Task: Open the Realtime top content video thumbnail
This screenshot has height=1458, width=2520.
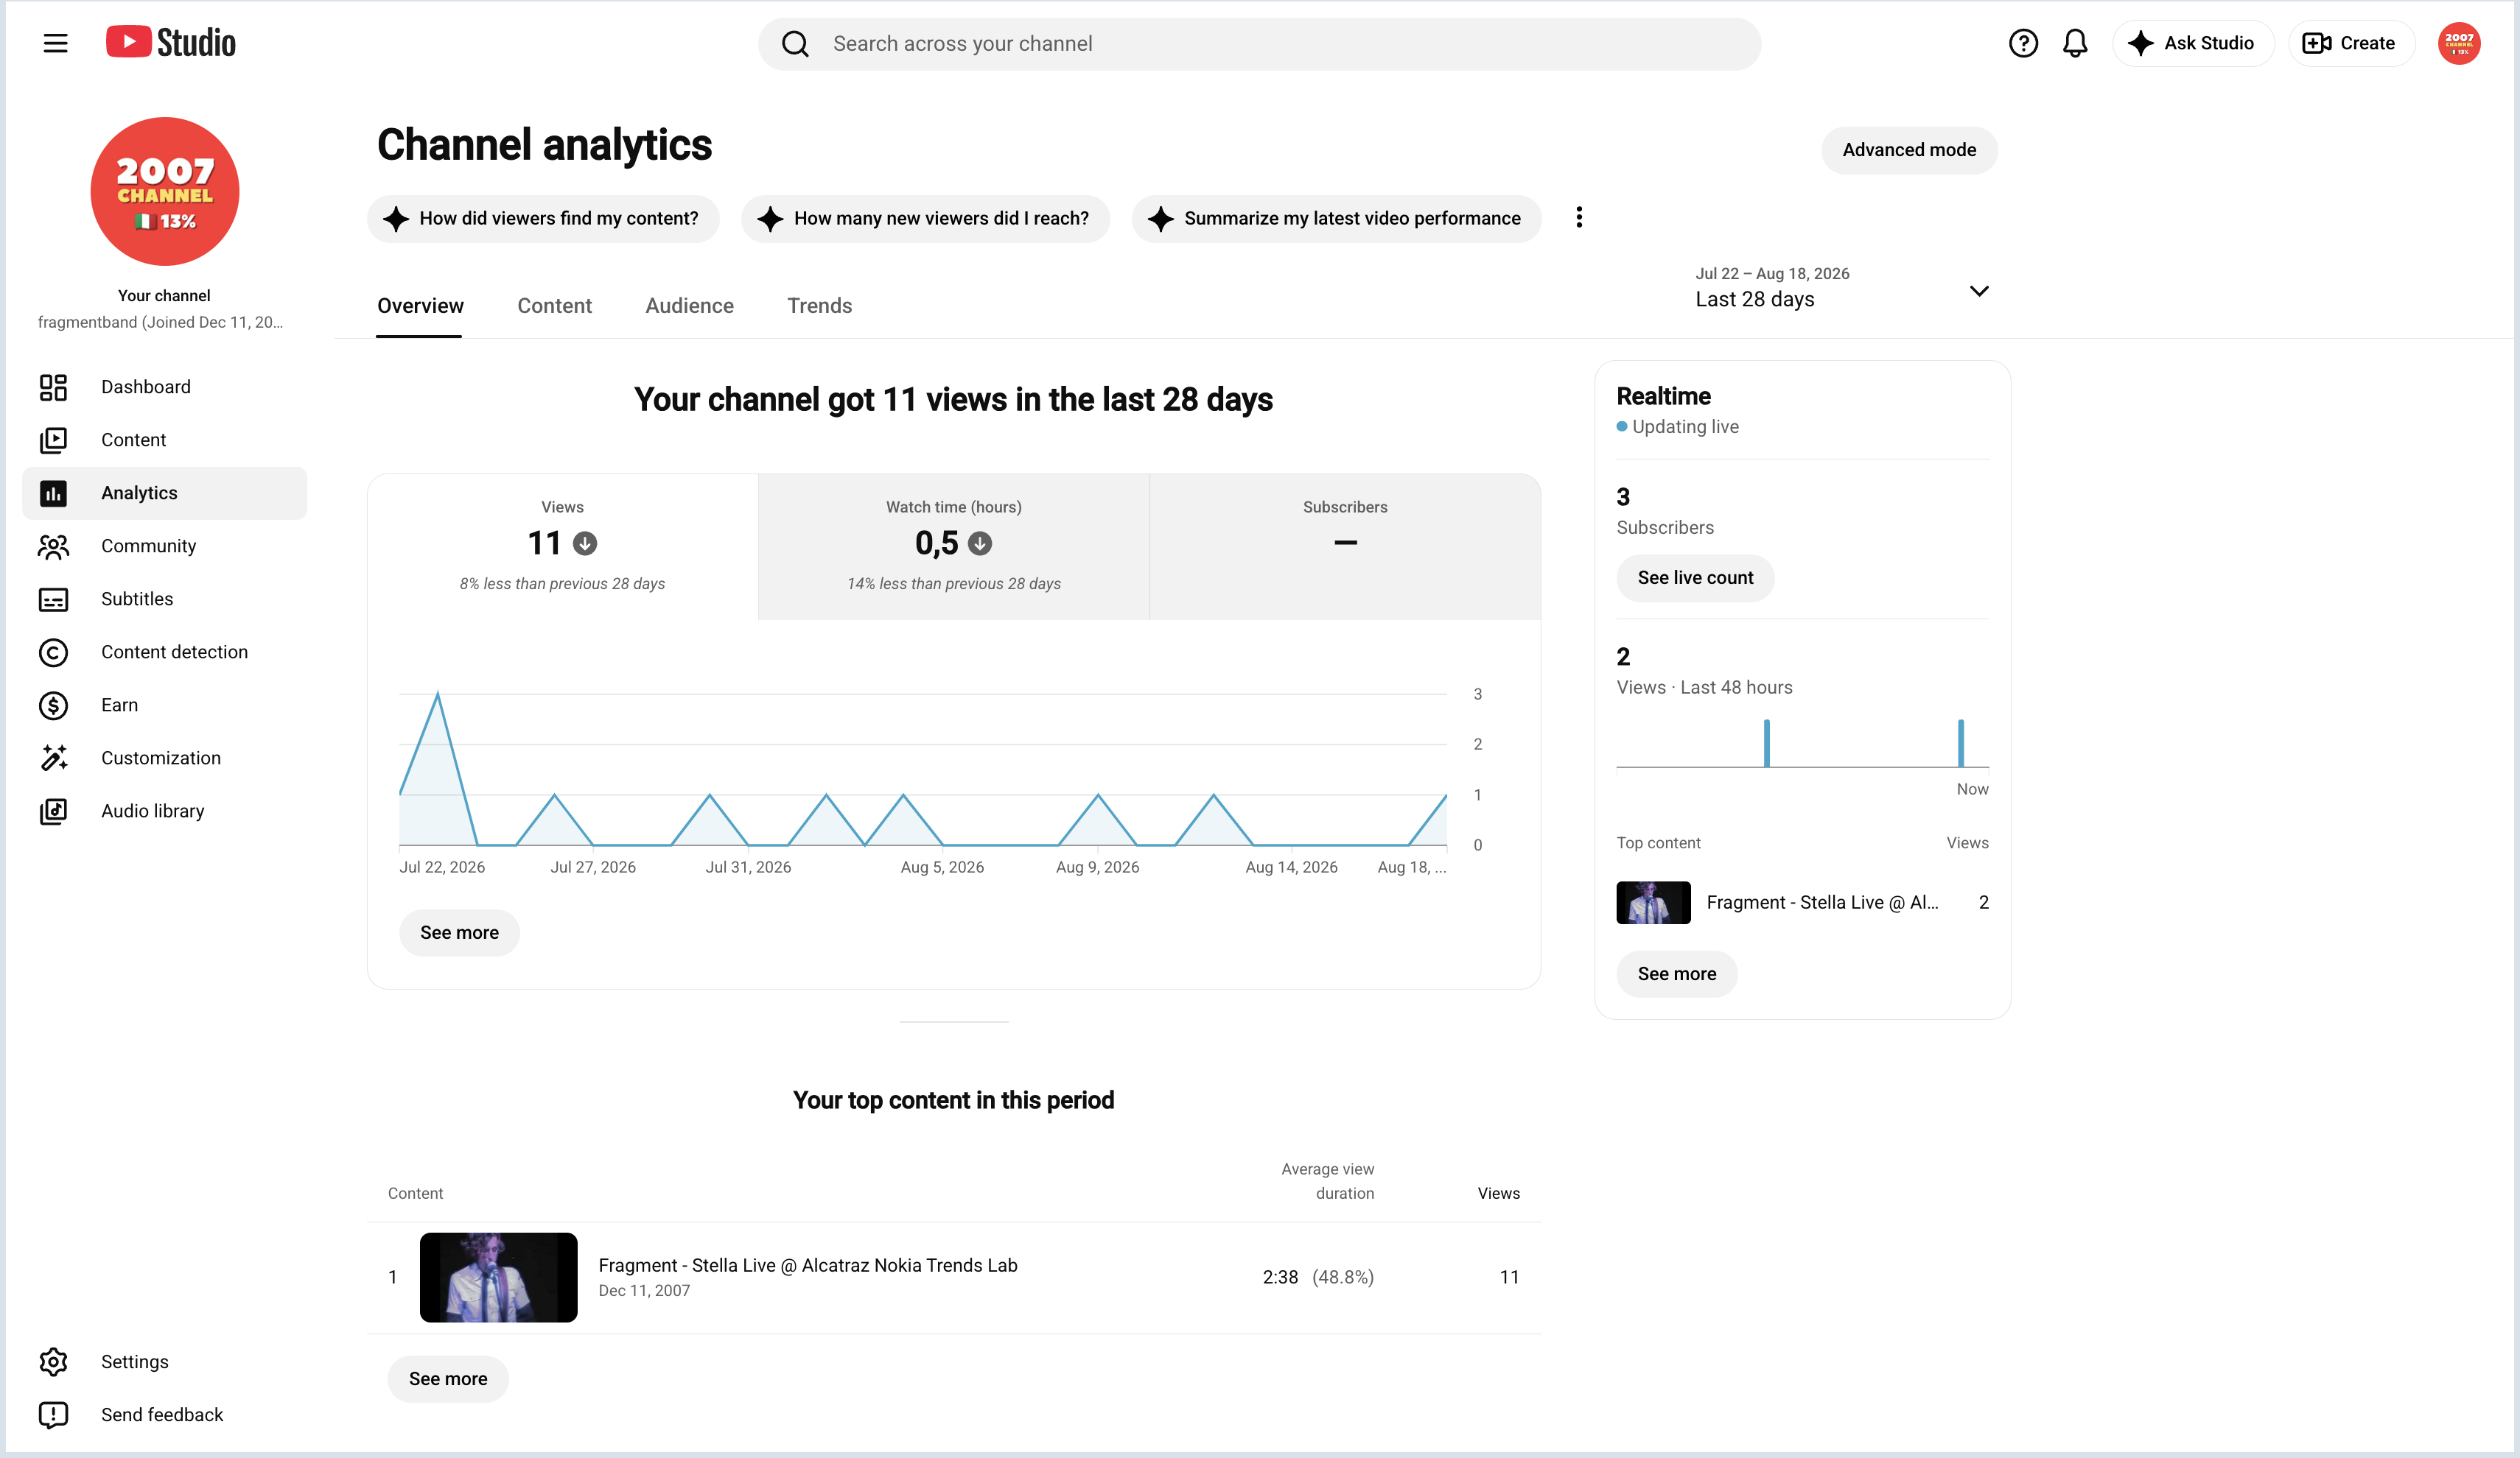Action: click(x=1653, y=902)
